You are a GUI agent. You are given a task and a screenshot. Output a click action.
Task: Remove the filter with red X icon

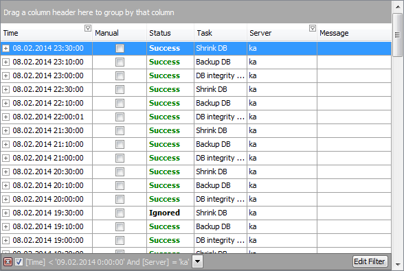point(8,262)
